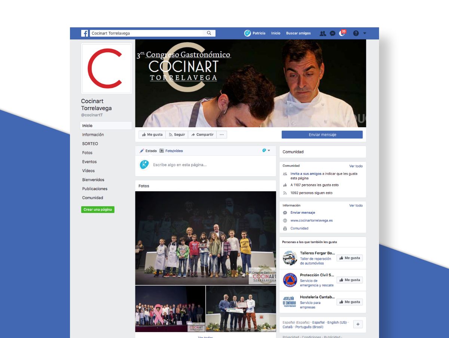The width and height of the screenshot is (449, 338).
Task: Open the post-as identity dropdown in composer
Action: [x=266, y=150]
